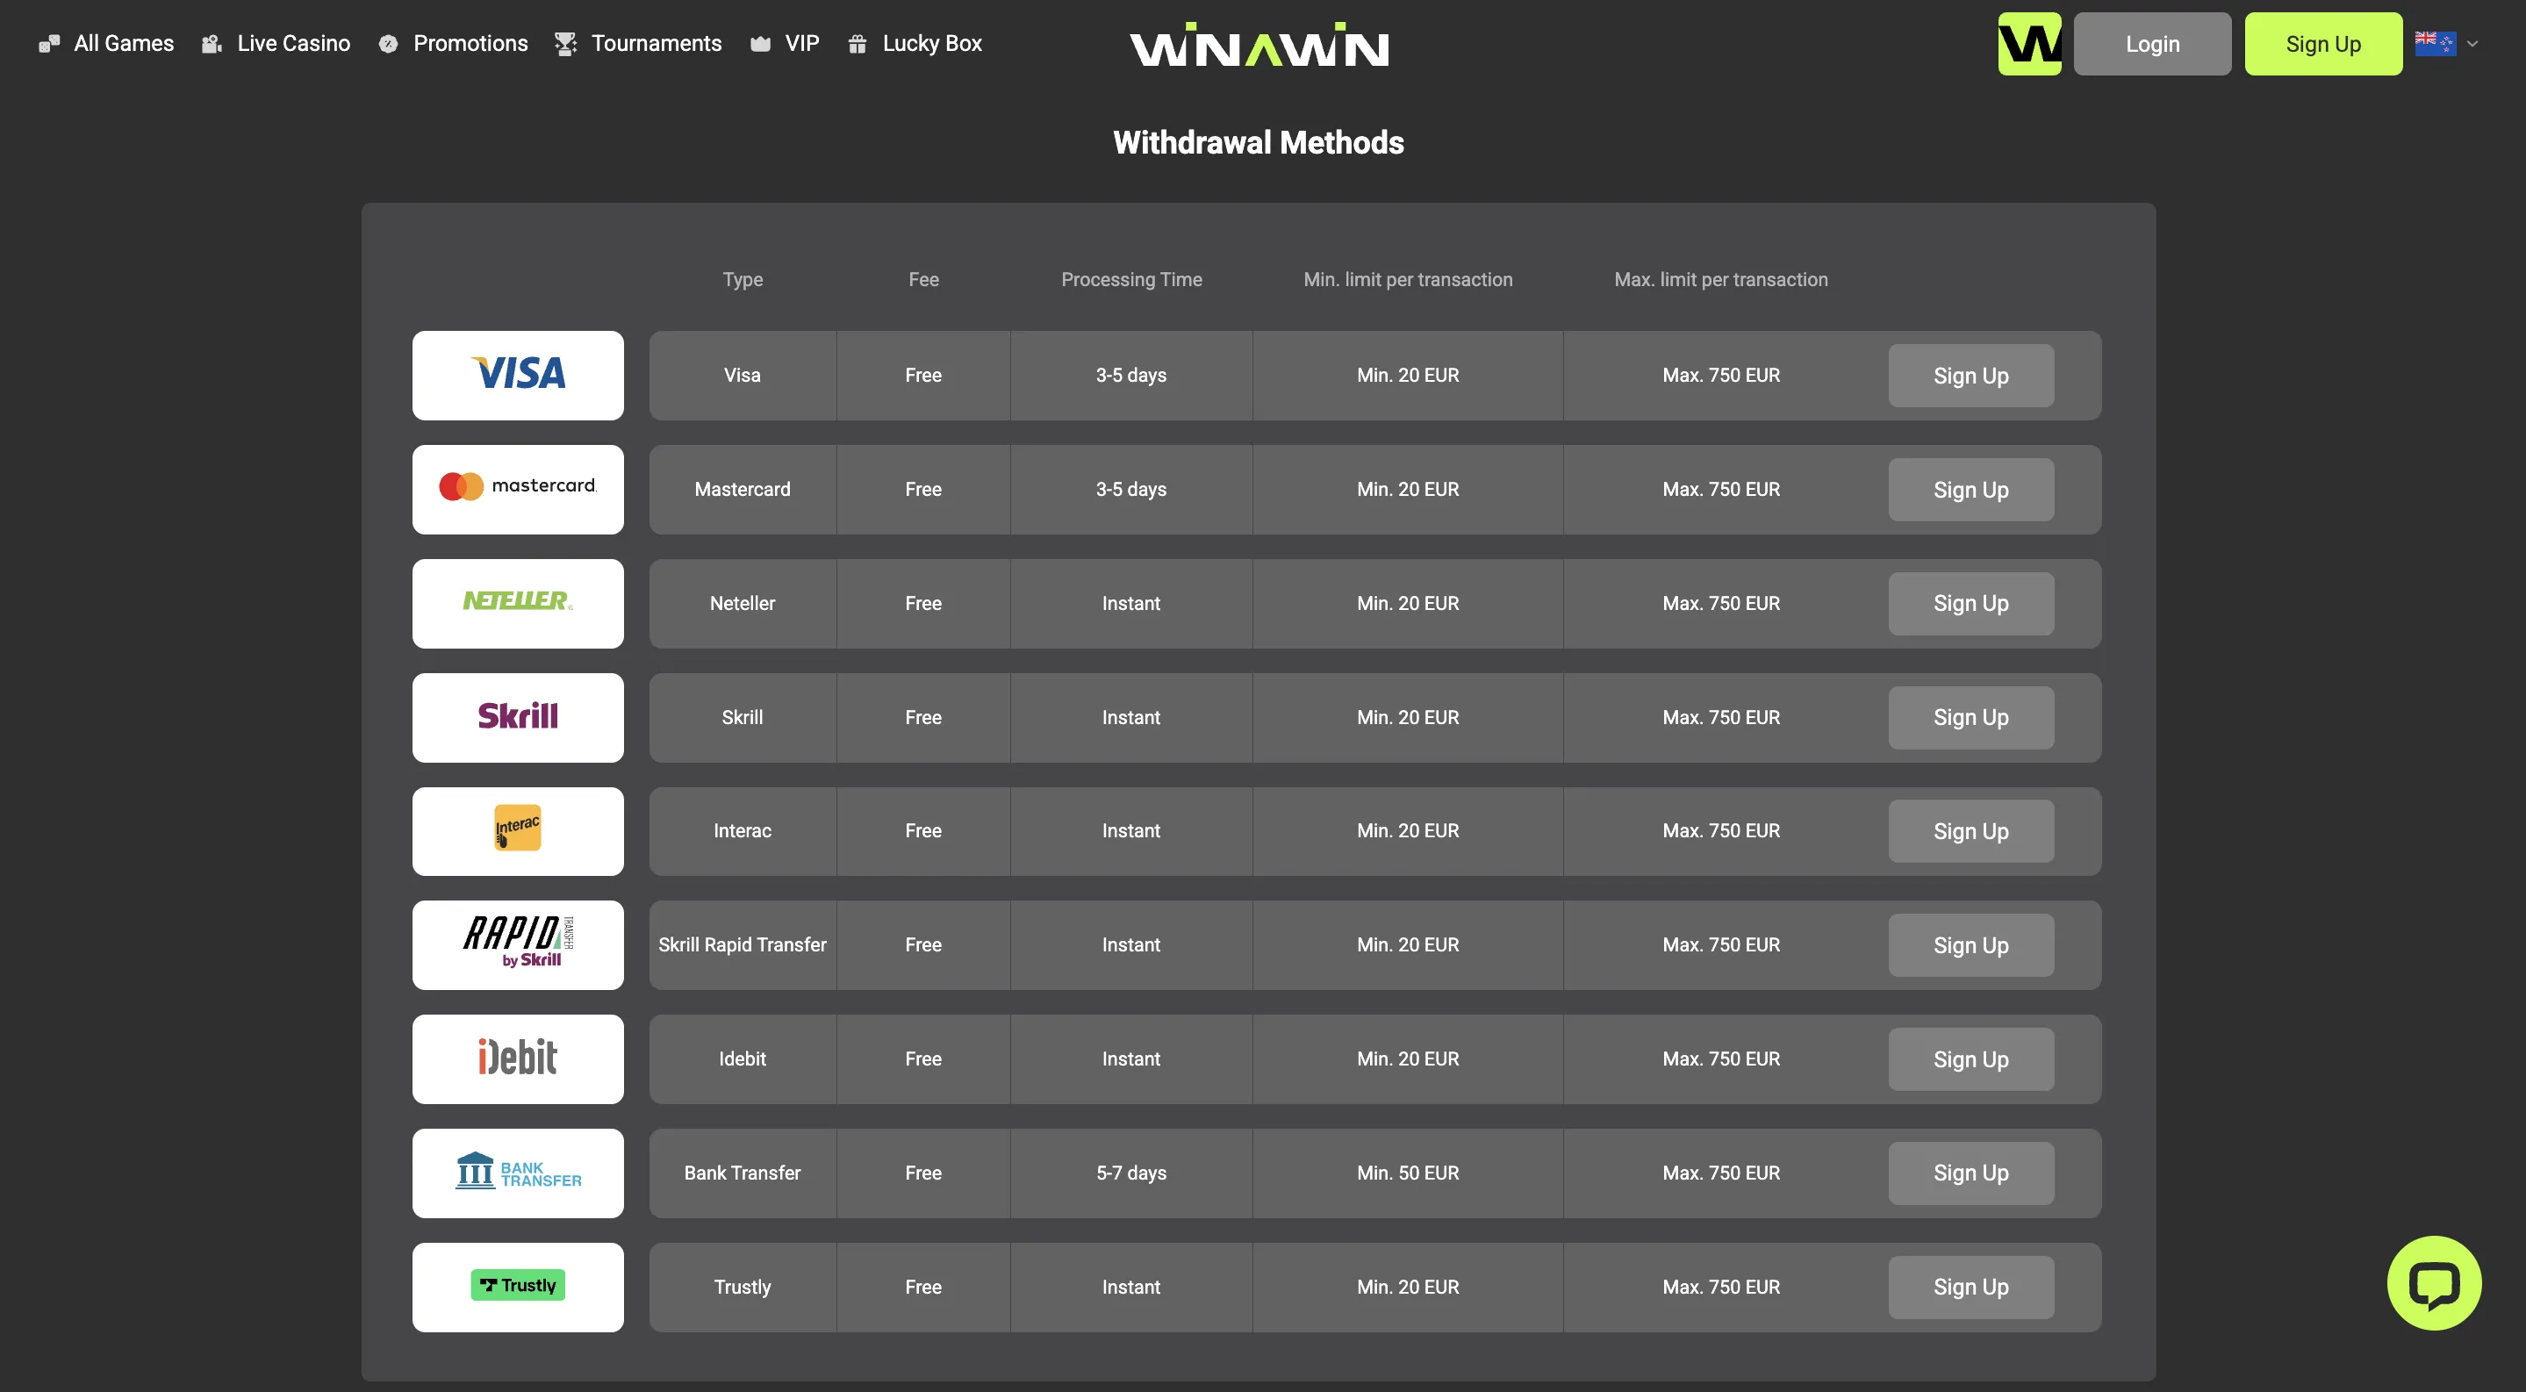
Task: Click the Interac logo card
Action: pos(518,831)
